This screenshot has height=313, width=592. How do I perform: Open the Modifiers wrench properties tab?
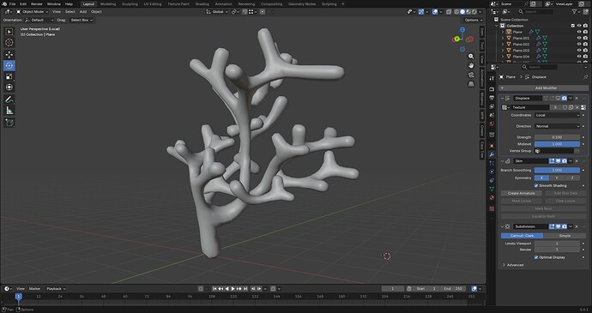coord(492,154)
